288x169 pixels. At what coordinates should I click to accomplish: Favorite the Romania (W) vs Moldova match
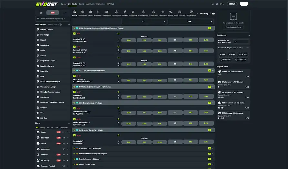click(x=118, y=135)
